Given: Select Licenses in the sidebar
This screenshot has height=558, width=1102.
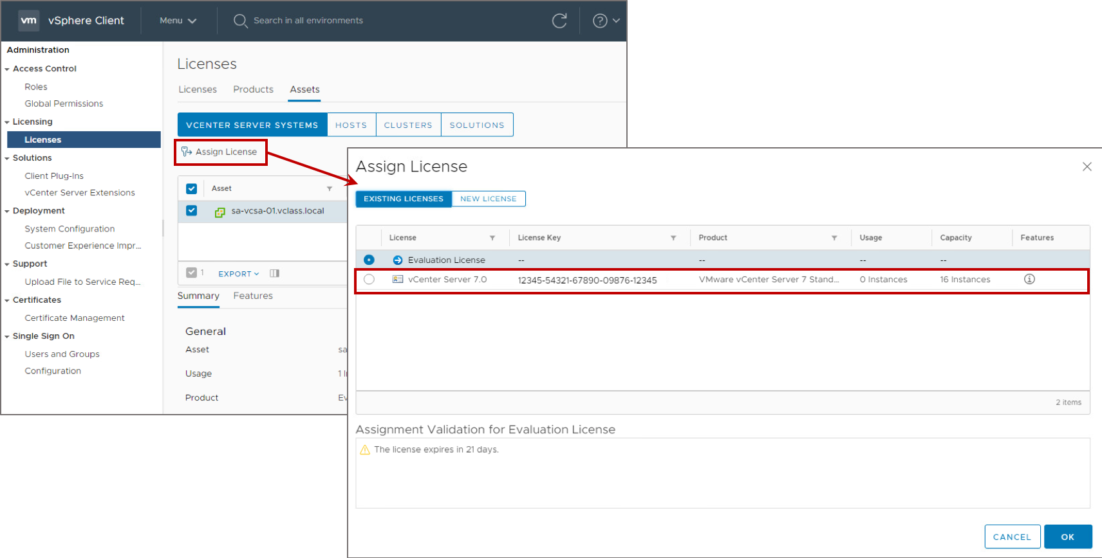Looking at the screenshot, I should (x=84, y=139).
